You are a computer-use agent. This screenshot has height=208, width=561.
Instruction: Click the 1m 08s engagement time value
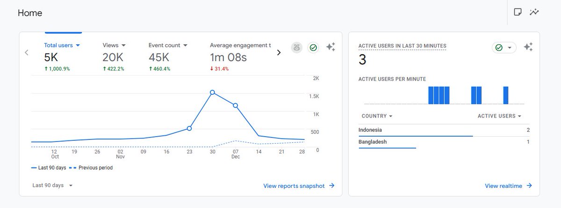(x=228, y=58)
